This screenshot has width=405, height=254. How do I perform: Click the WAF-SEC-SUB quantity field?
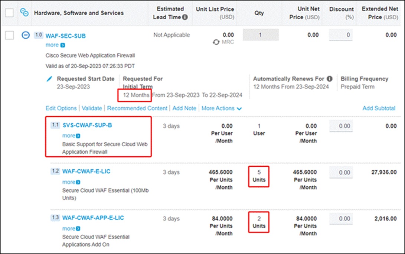coord(261,35)
